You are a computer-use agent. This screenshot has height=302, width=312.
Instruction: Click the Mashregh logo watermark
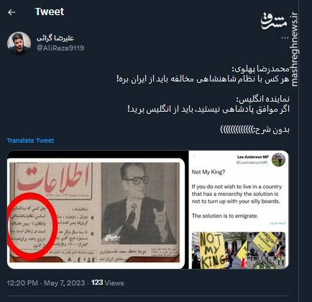tap(274, 21)
